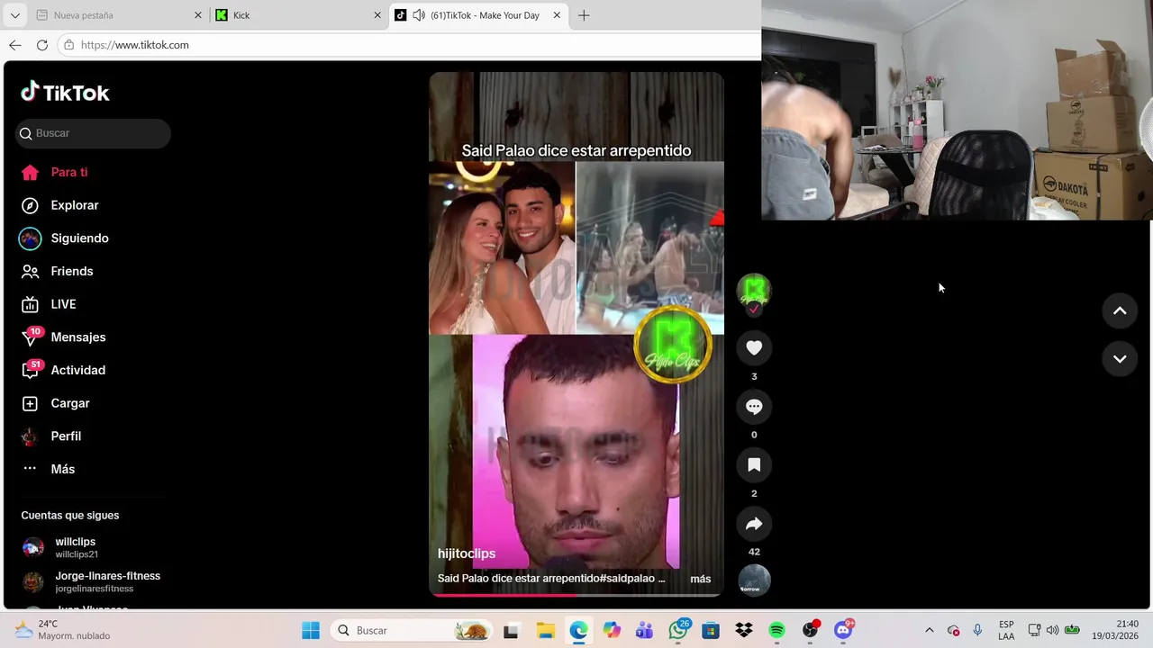This screenshot has height=648, width=1153.
Task: Switch to the Kick browser tab
Action: 298,15
